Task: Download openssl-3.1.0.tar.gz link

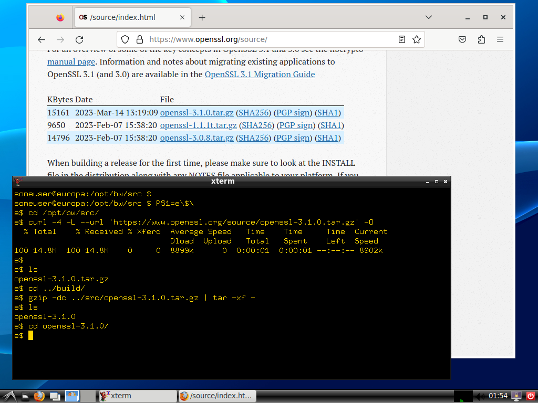Action: (196, 113)
